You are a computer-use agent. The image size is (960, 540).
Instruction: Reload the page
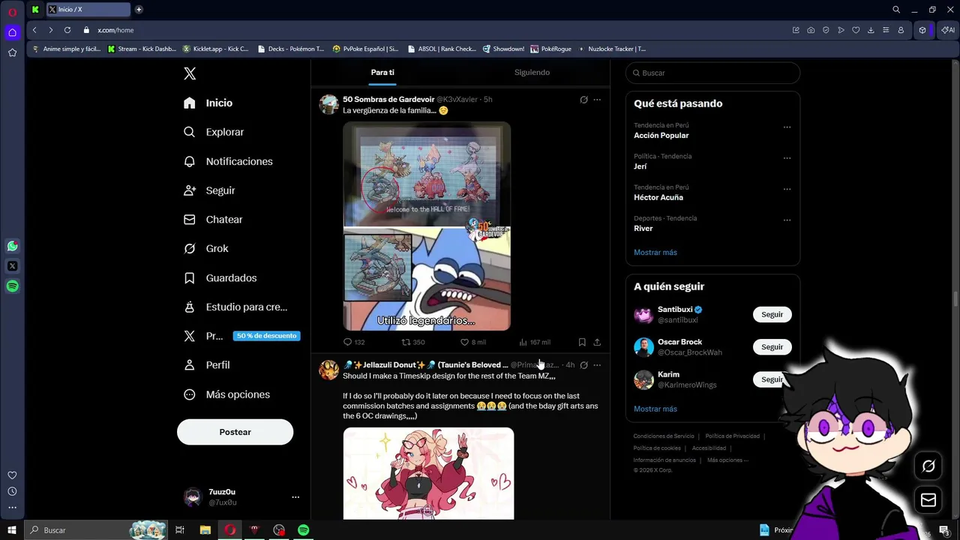(67, 30)
